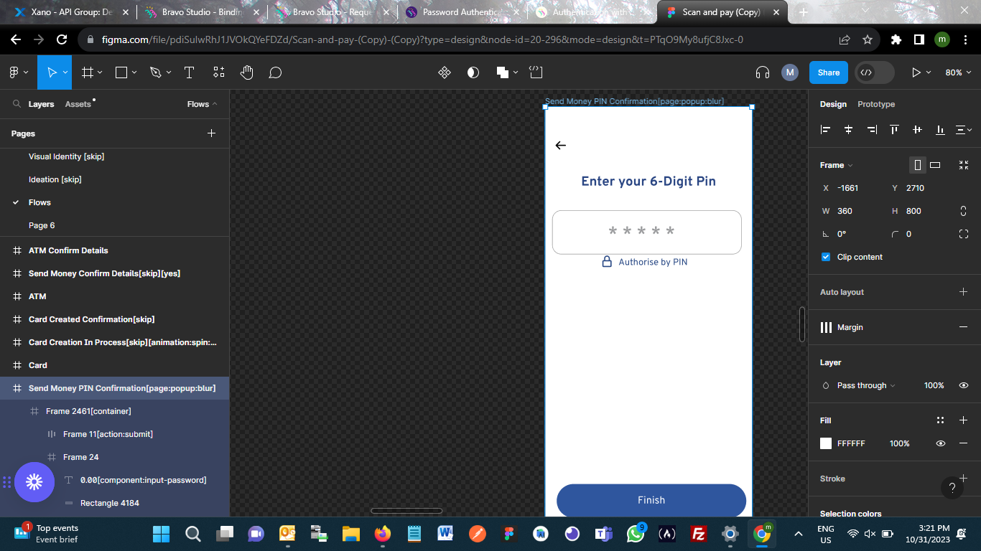The height and width of the screenshot is (551, 981).
Task: Open the Resources tool
Action: [219, 72]
